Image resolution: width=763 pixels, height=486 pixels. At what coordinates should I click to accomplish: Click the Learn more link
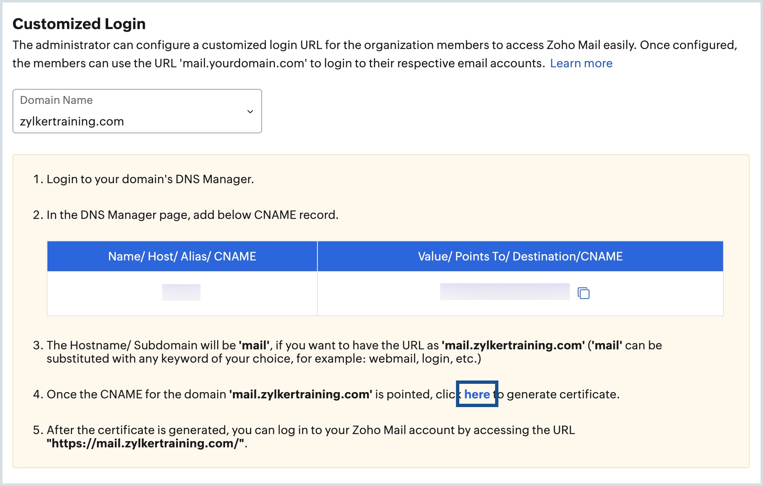581,63
